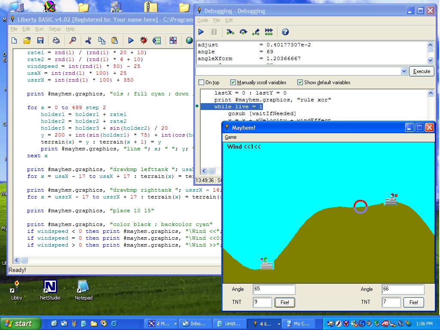The height and width of the screenshot is (330, 440).
Task: Click the TNT input field showing 9
Action: 262,302
